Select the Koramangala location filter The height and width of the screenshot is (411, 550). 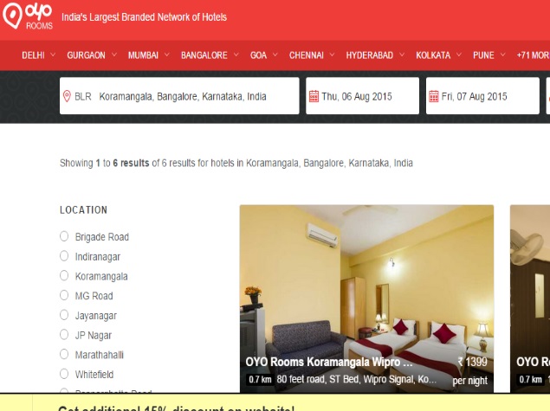pos(64,276)
